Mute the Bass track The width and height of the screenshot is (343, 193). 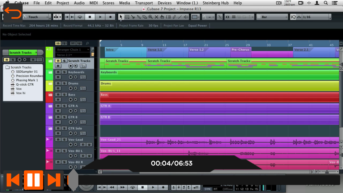point(58,94)
